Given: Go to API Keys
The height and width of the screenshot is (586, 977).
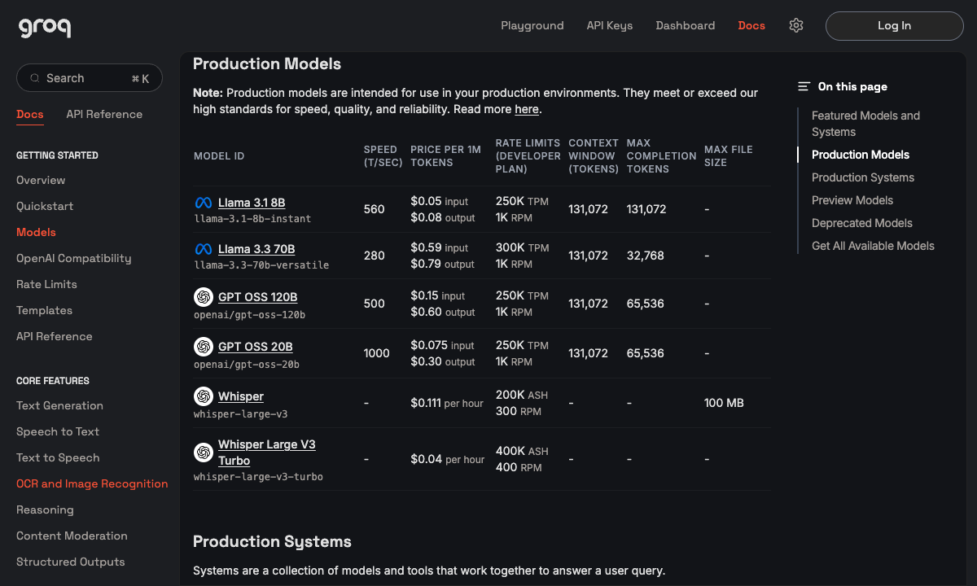Looking at the screenshot, I should (x=610, y=25).
